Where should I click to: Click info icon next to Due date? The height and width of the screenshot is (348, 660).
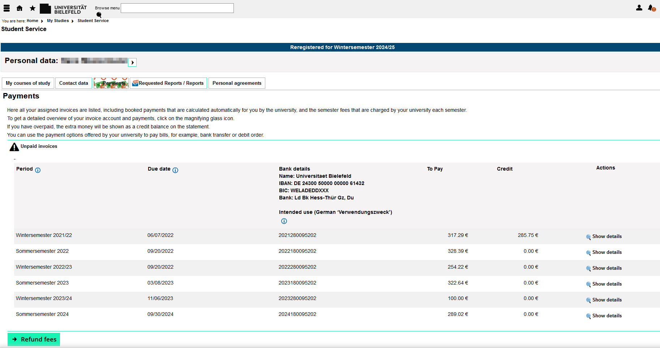[x=175, y=170]
